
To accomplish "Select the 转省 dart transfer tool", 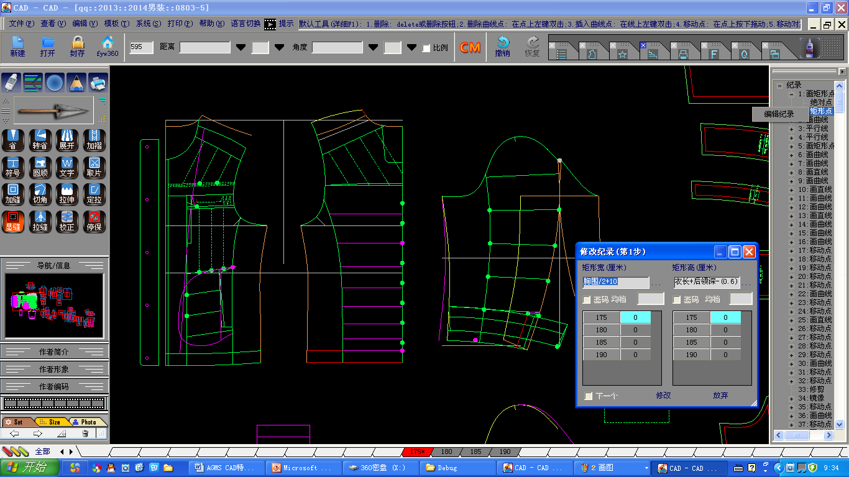I will (x=40, y=140).
